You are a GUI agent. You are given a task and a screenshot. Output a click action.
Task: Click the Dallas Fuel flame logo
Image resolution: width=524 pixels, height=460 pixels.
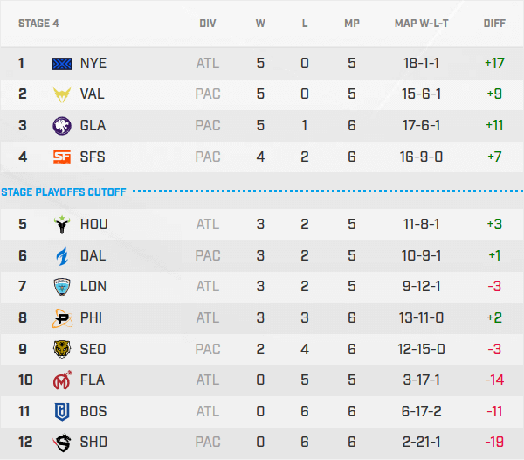pos(63,255)
